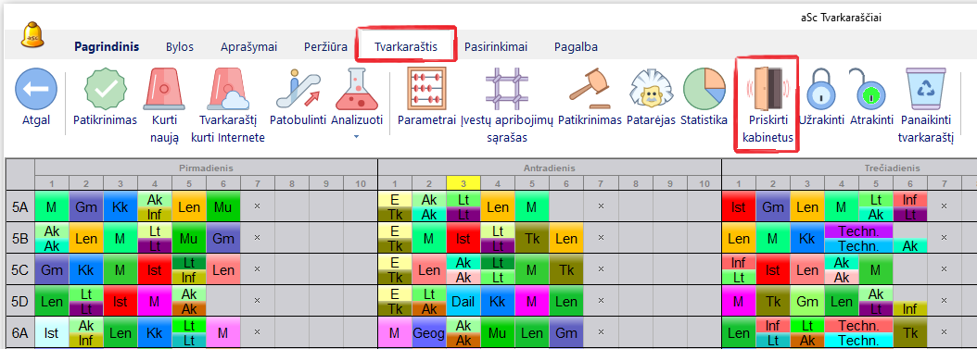The height and width of the screenshot is (349, 977).
Task: Open the Aprašymai ribbon tab
Action: click(x=248, y=46)
